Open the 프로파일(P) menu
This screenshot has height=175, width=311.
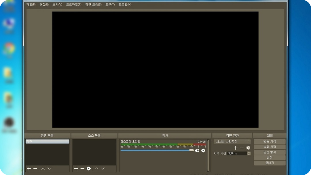click(x=74, y=5)
